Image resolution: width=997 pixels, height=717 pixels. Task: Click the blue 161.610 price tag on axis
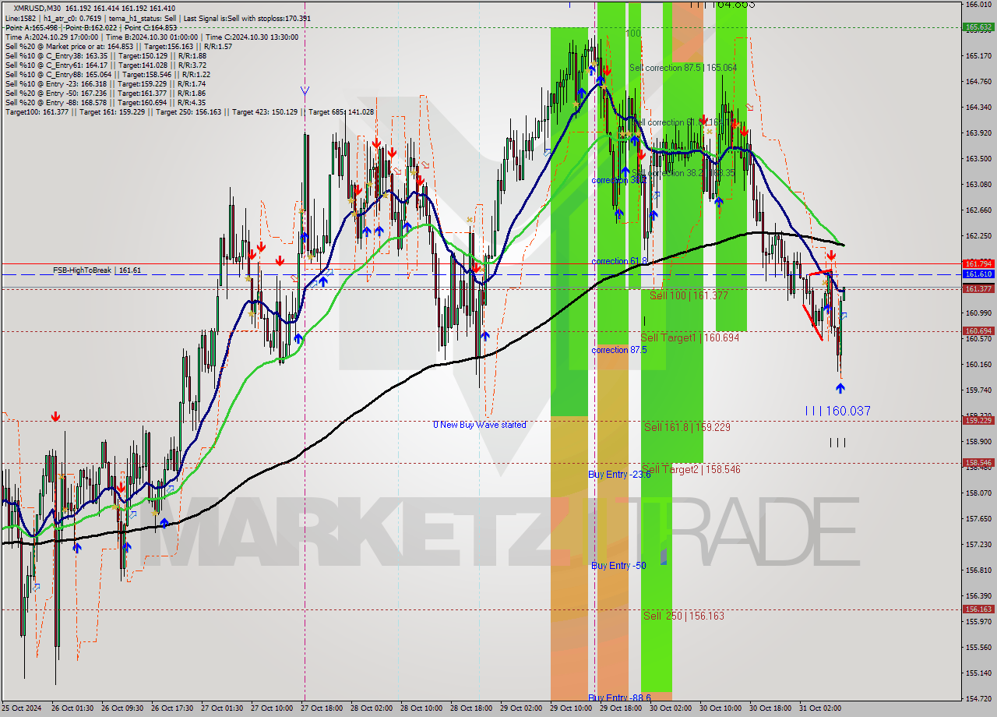(x=978, y=274)
